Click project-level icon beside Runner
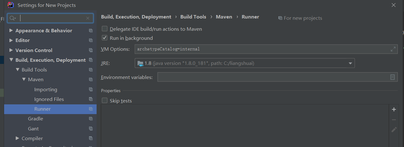 91,109
